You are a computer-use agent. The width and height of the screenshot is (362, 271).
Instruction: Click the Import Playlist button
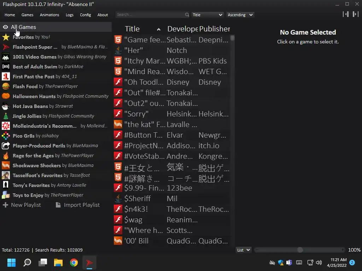[x=78, y=205]
